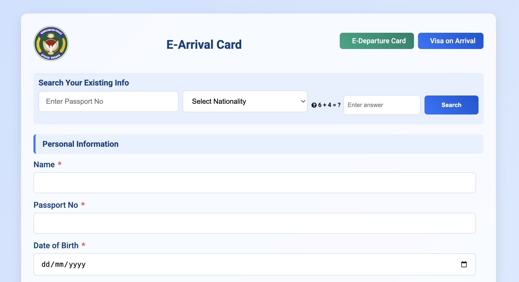Viewport: 519px width, 282px height.
Task: Click the Date of Birth label
Action: click(56, 245)
